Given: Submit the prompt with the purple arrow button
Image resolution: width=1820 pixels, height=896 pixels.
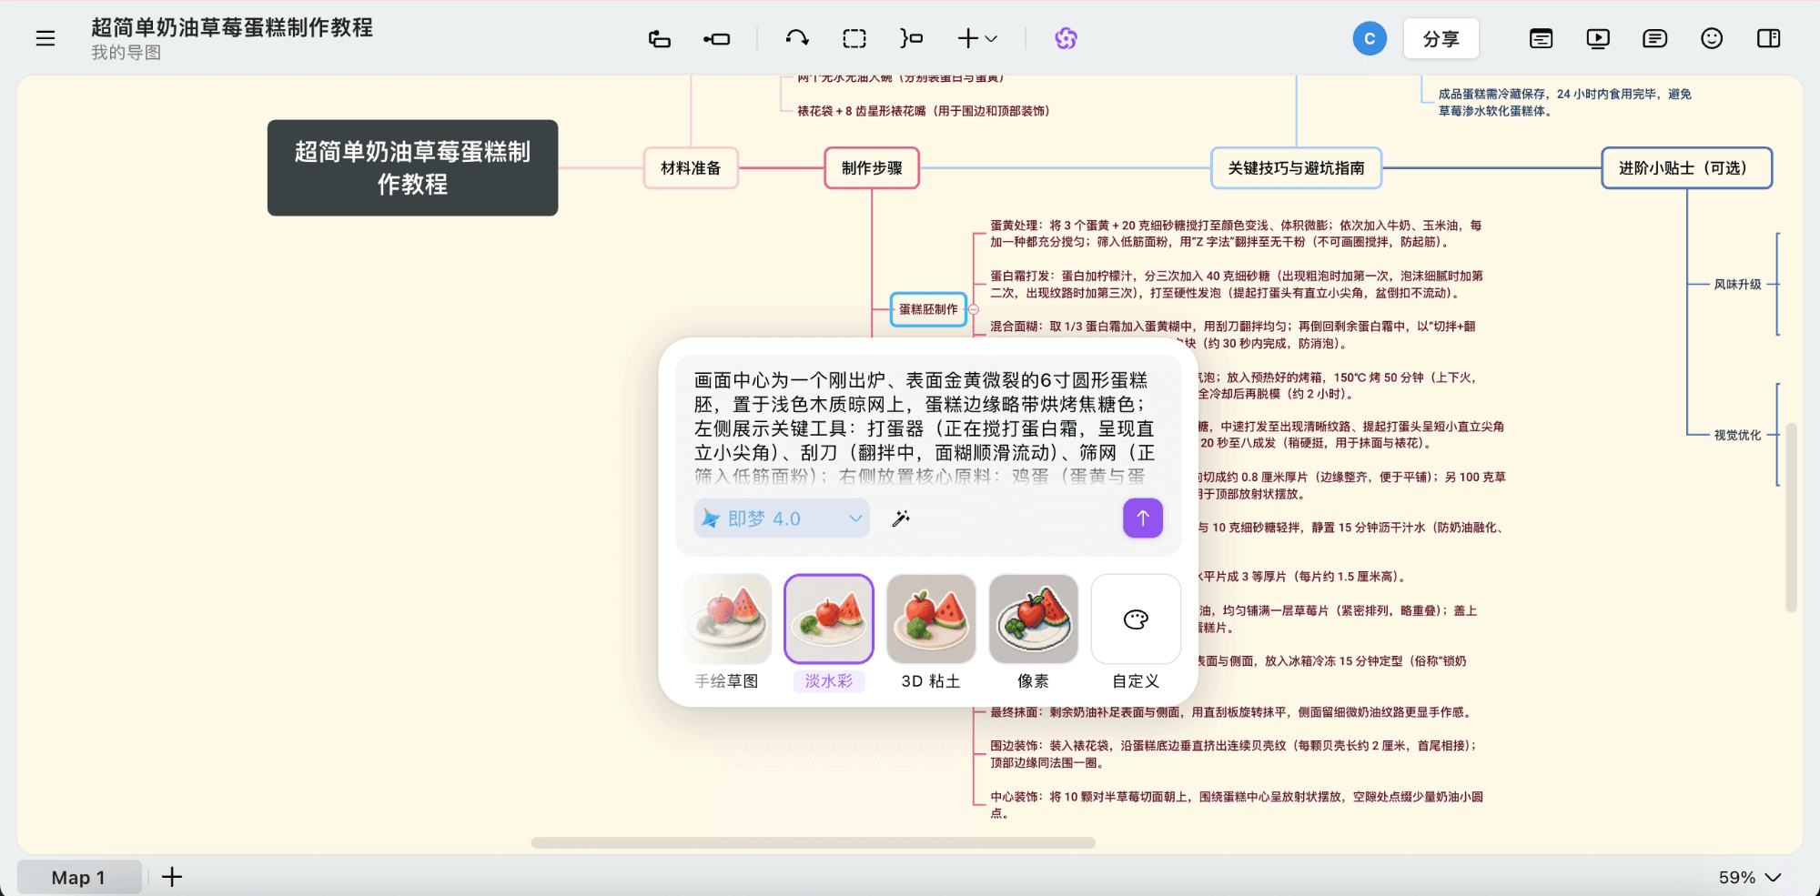Looking at the screenshot, I should tap(1142, 518).
